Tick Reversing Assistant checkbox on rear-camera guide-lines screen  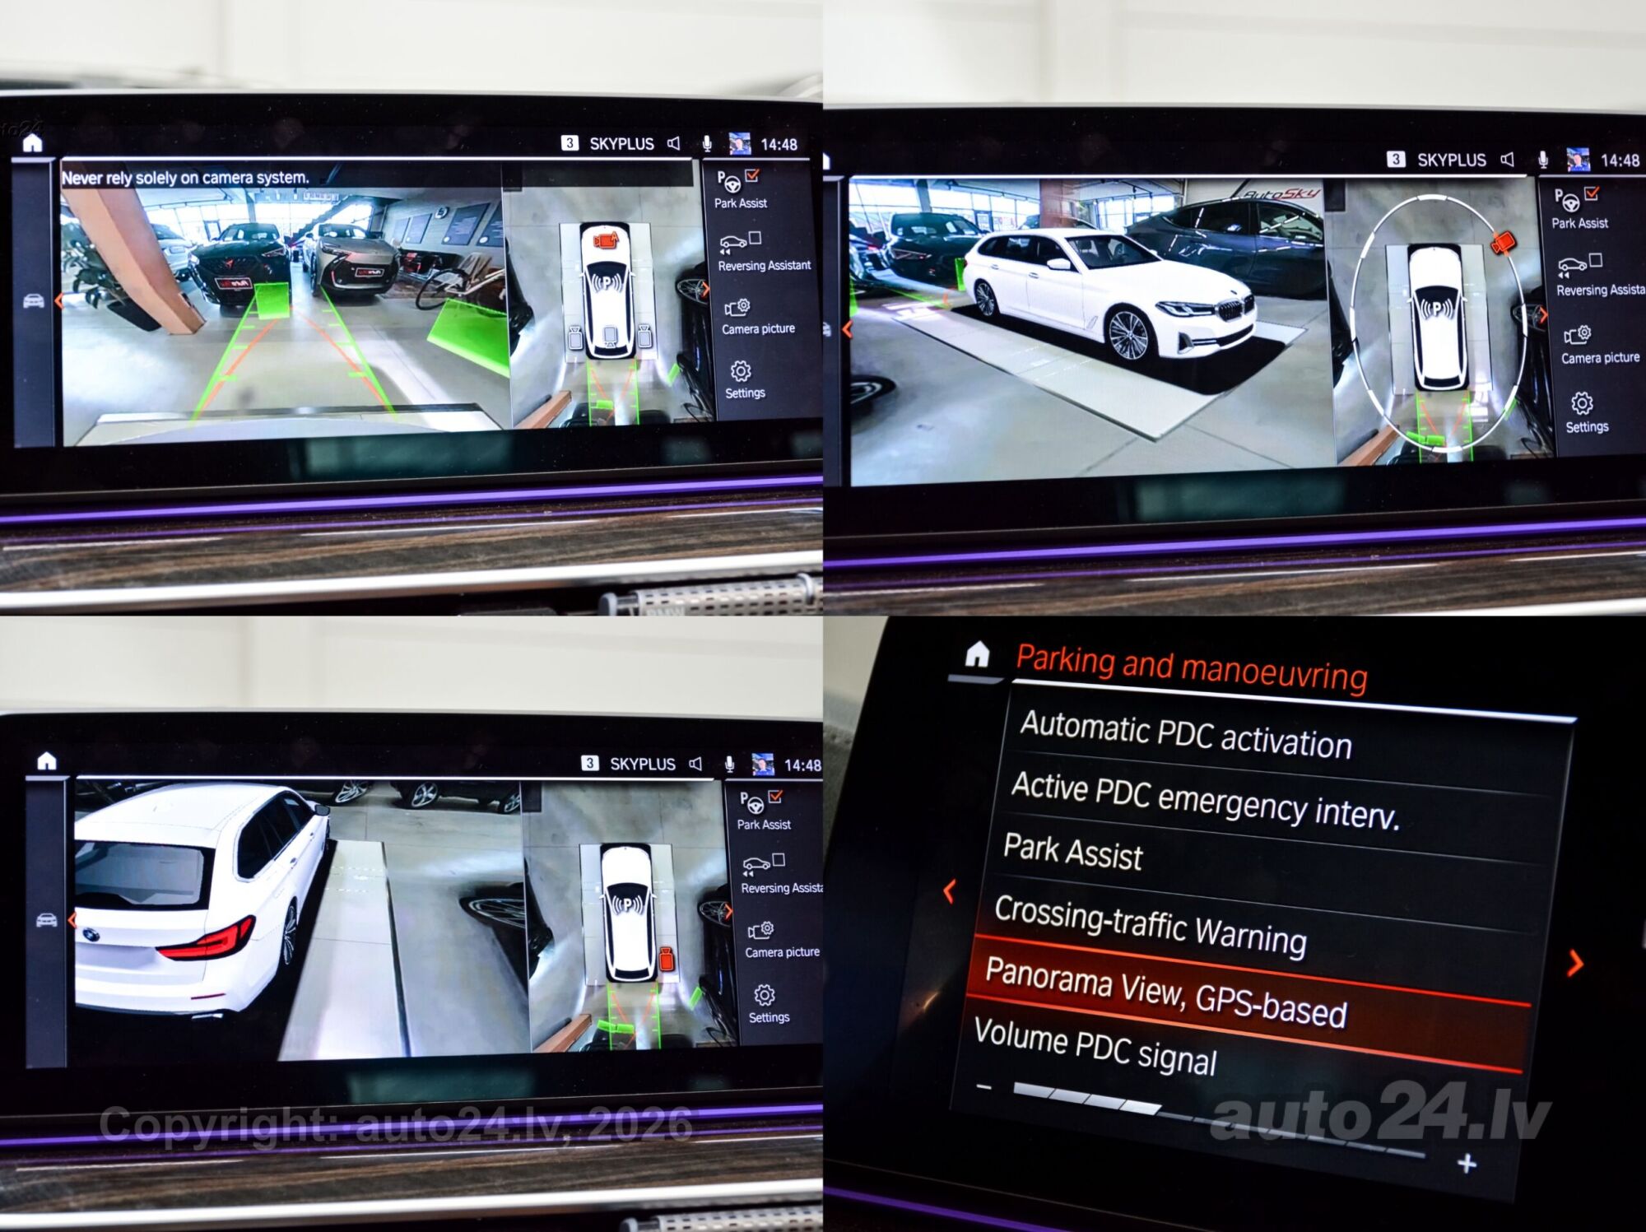pyautogui.click(x=756, y=238)
